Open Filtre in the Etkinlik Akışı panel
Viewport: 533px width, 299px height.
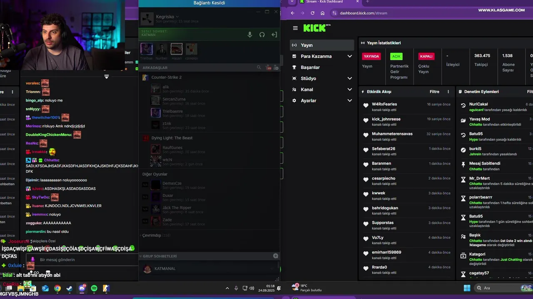tap(434, 92)
